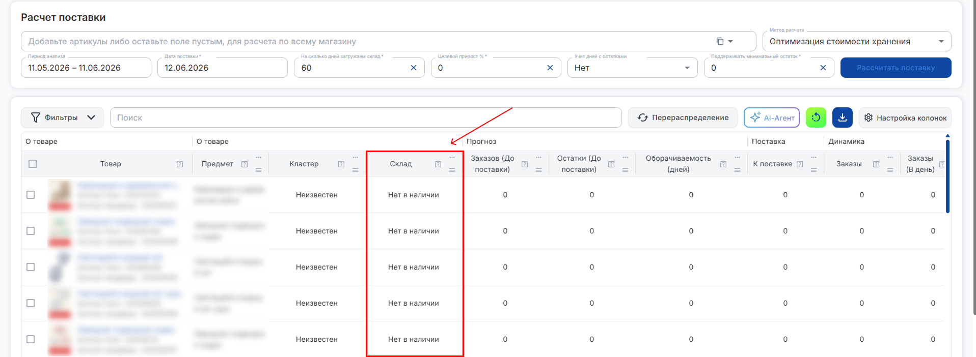976x357 pixels.
Task: Open the Склад column menu icon
Action: tap(452, 170)
